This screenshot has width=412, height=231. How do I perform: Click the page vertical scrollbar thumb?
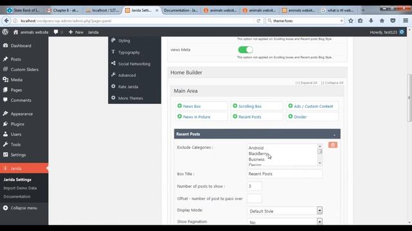click(x=409, y=98)
